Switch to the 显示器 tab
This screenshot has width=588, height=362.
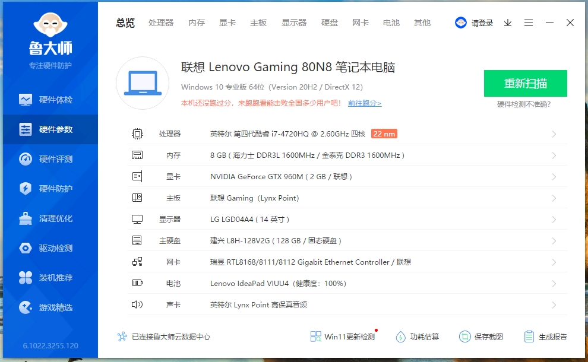click(294, 23)
